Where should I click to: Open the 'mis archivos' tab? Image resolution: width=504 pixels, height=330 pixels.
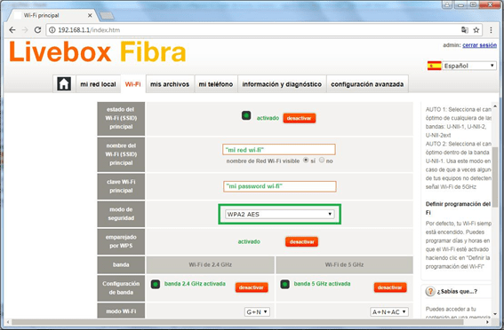click(x=170, y=84)
